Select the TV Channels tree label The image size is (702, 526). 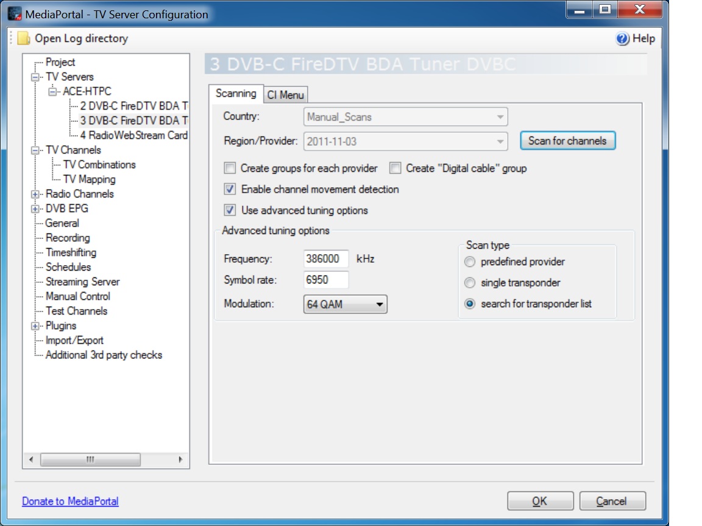click(73, 151)
